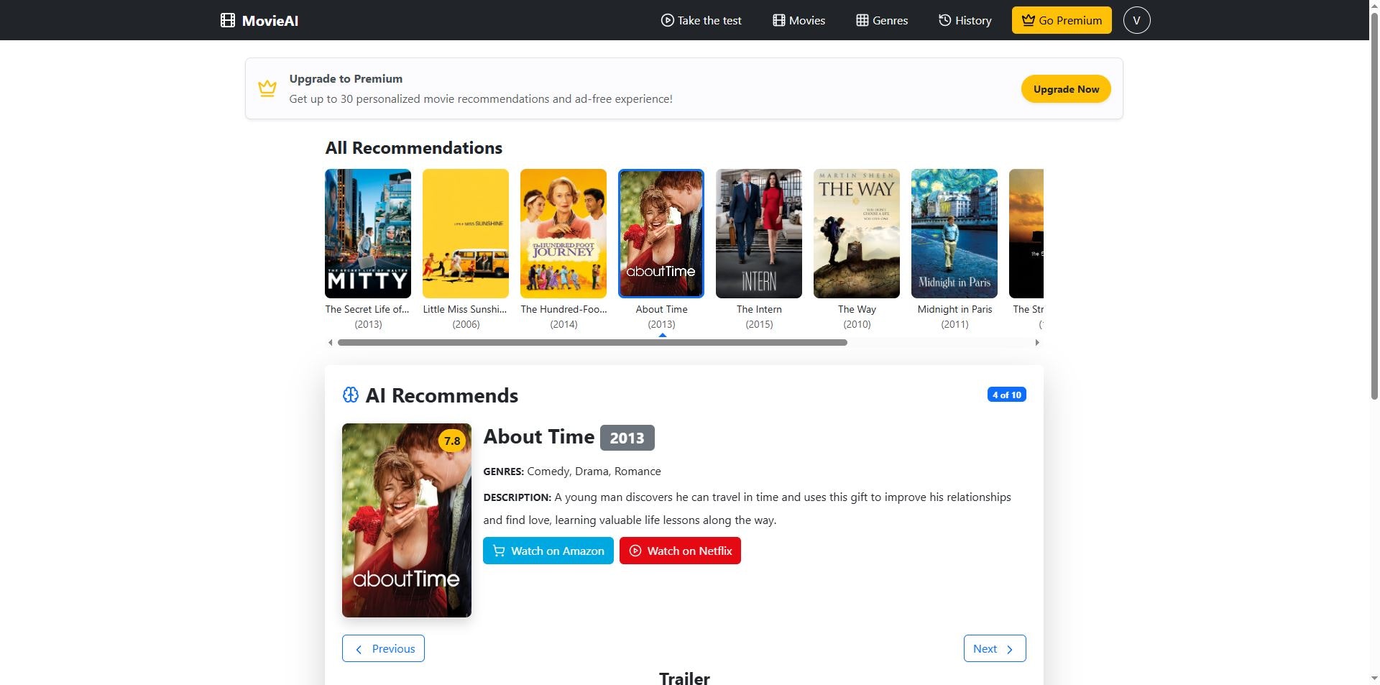Click the 4 of 10 badge
This screenshot has width=1380, height=685.
click(x=1006, y=395)
